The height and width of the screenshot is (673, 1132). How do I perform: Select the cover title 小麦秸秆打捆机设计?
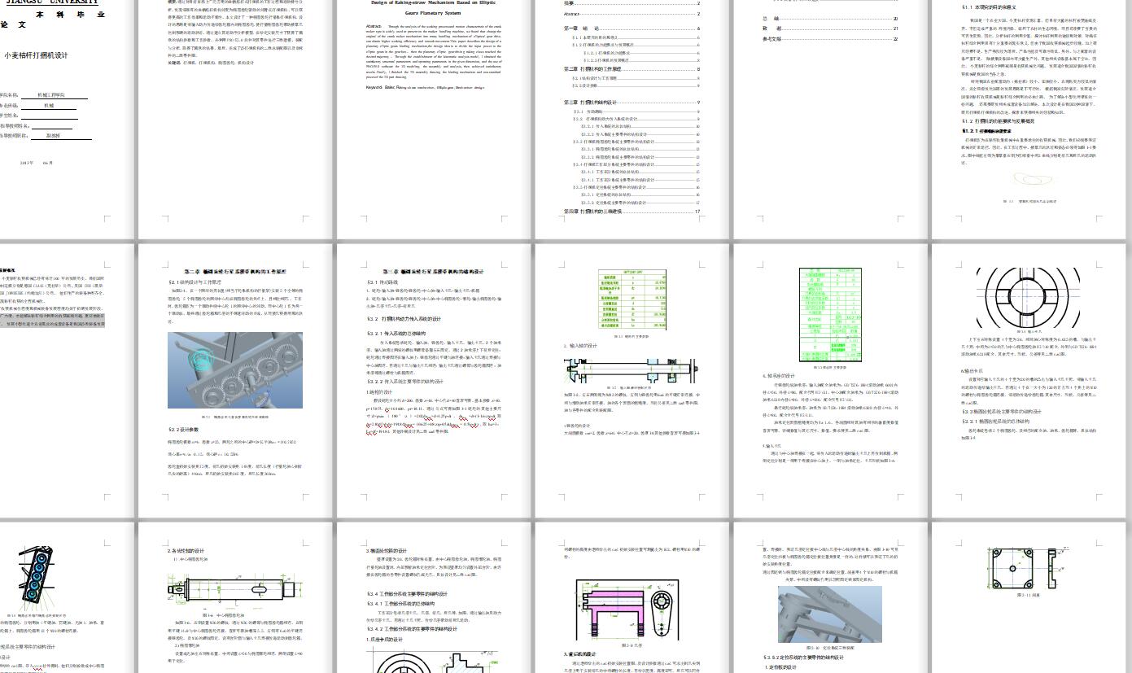point(36,55)
